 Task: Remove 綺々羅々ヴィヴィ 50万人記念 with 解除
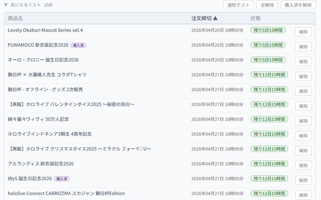[x=303, y=121]
